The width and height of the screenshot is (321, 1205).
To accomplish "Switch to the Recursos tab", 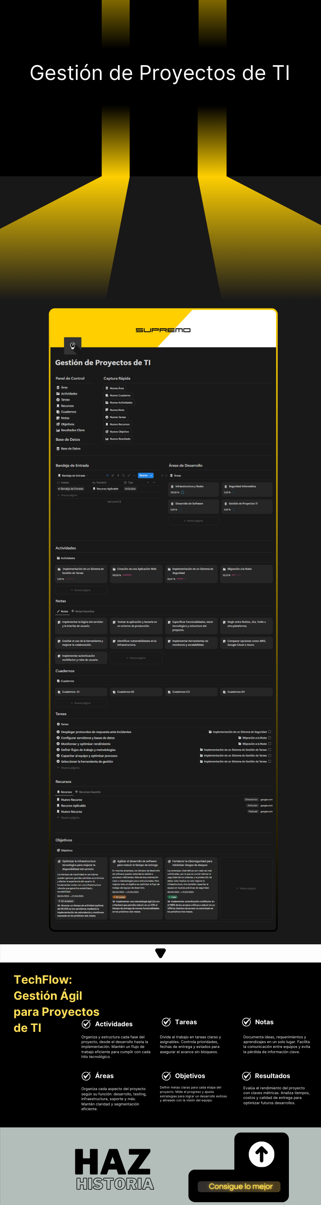I will point(65,791).
